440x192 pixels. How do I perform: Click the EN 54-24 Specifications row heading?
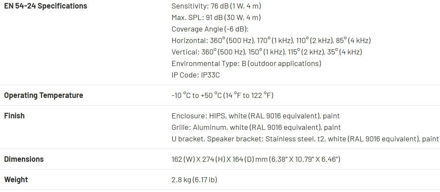click(x=45, y=6)
